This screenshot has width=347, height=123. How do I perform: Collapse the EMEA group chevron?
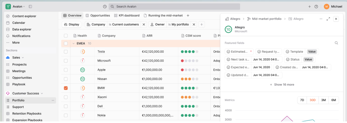74,43
